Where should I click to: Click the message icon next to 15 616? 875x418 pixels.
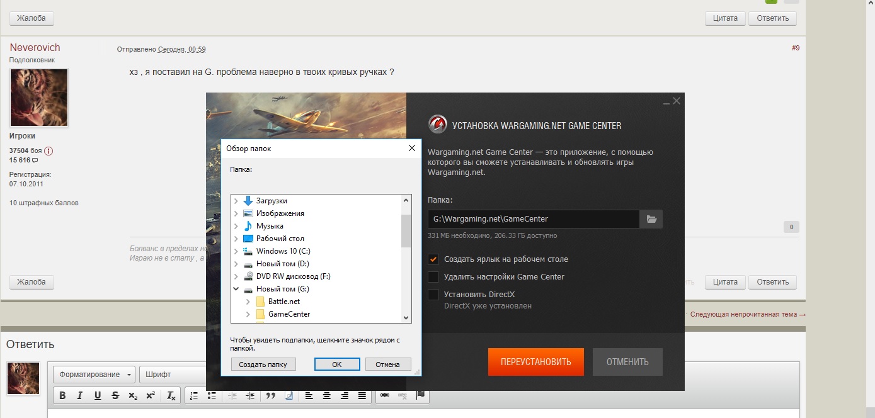[35, 161]
